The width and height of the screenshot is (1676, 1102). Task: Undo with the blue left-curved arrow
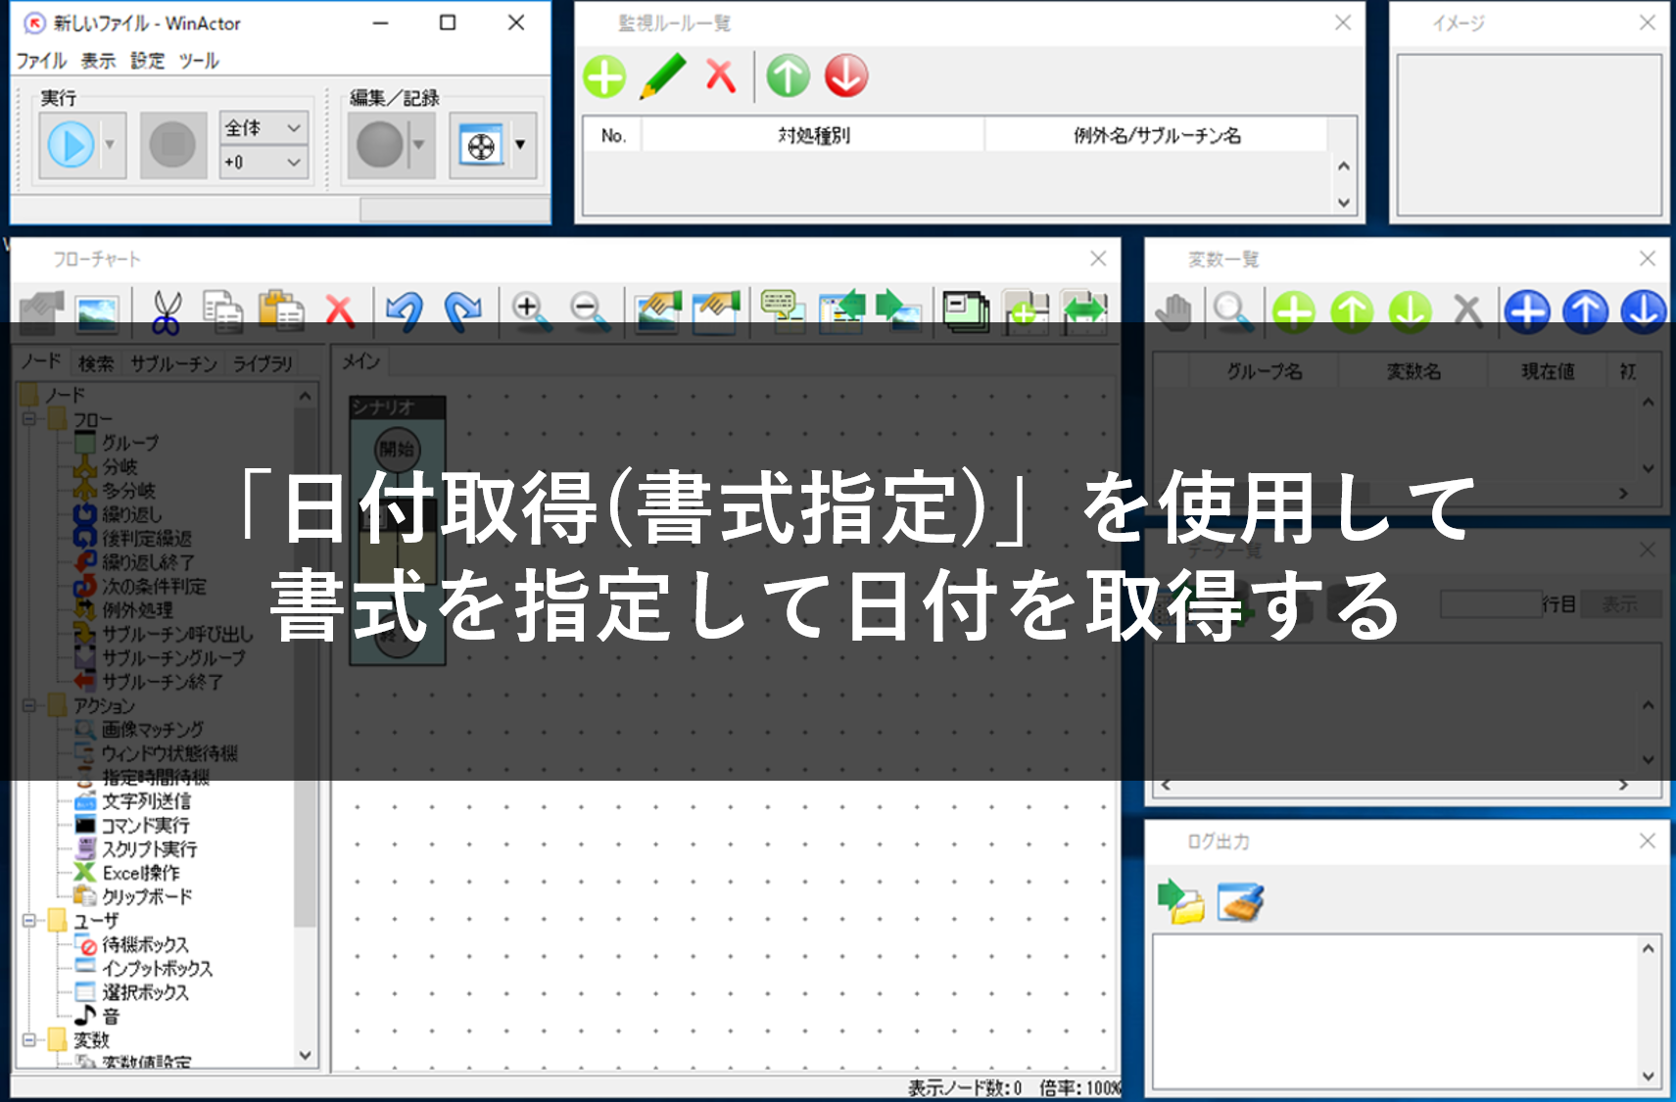click(405, 311)
